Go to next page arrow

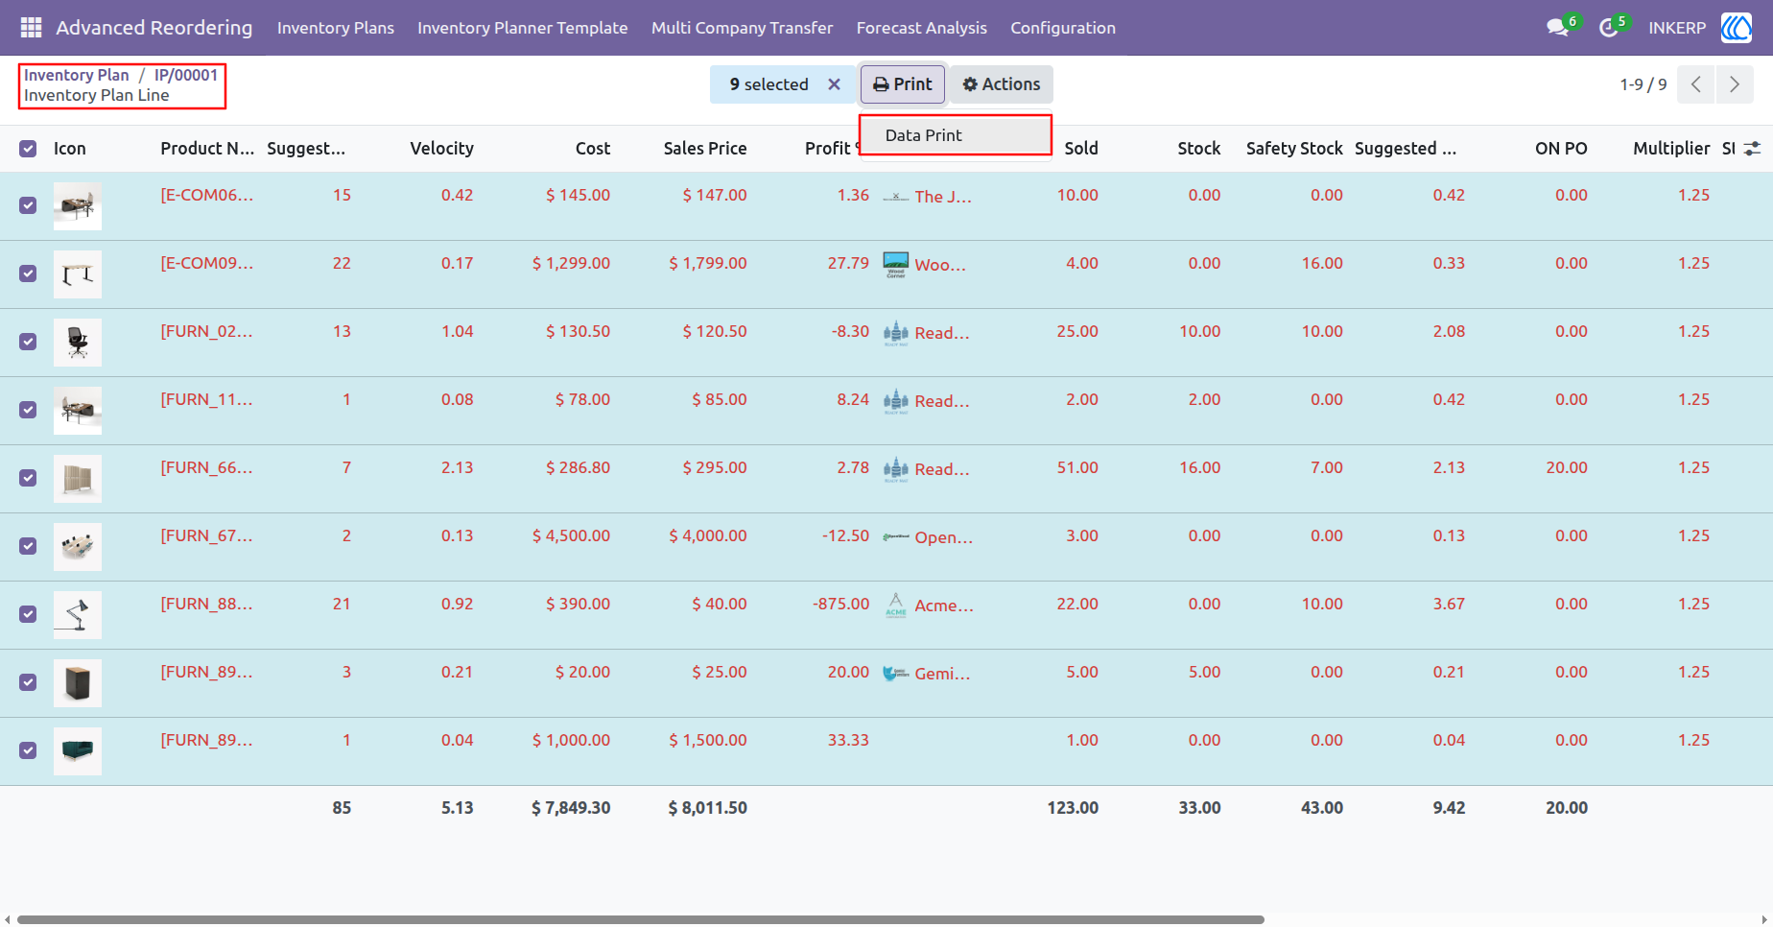[x=1735, y=84]
